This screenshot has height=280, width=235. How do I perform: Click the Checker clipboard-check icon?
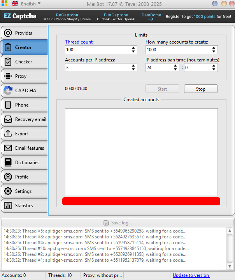pyautogui.click(x=8, y=61)
